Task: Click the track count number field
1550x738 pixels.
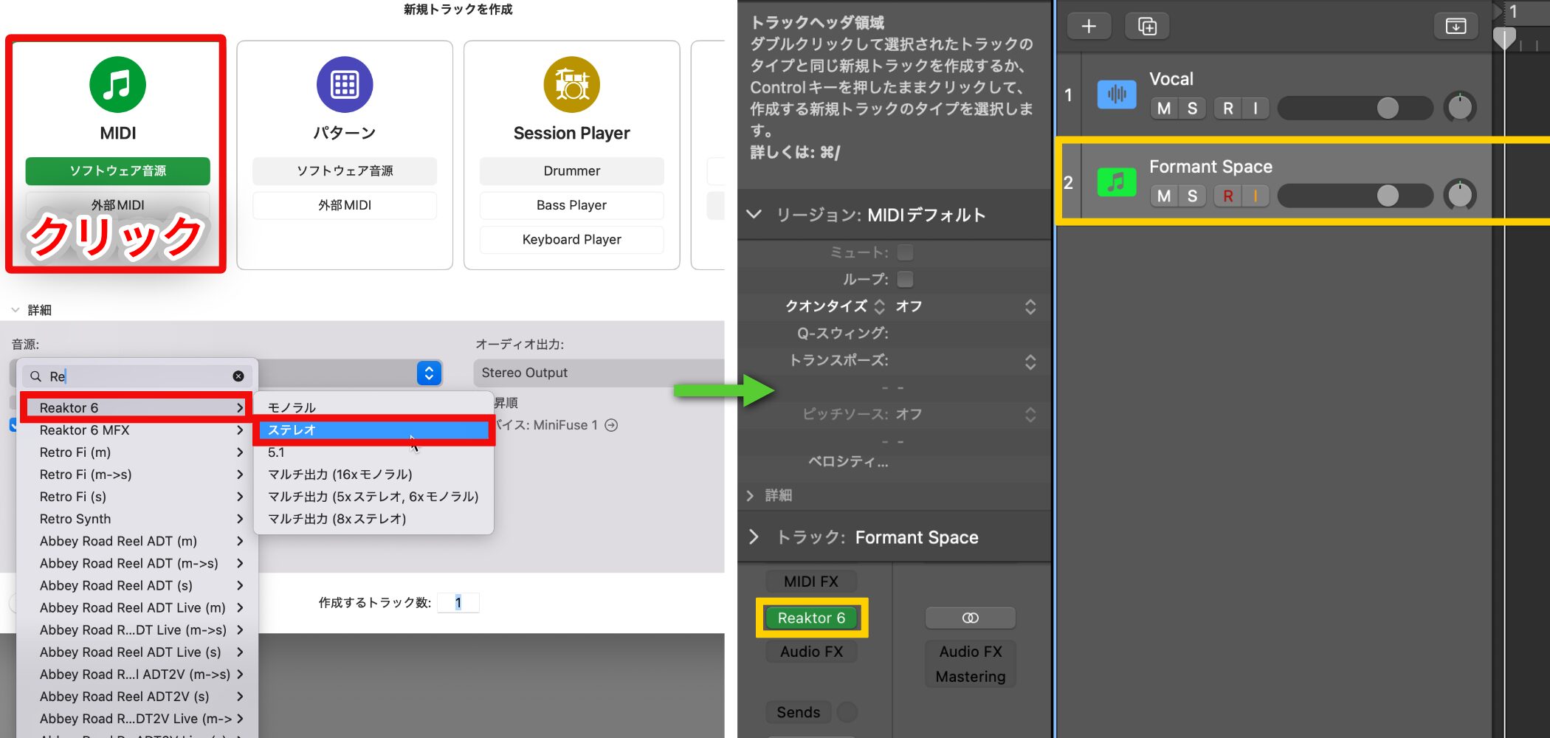Action: tap(458, 603)
